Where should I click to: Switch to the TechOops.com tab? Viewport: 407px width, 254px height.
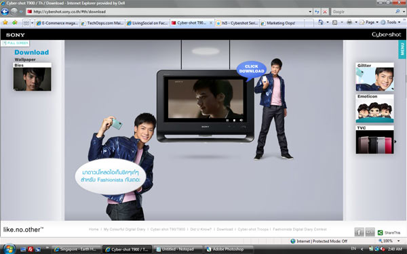(x=102, y=23)
